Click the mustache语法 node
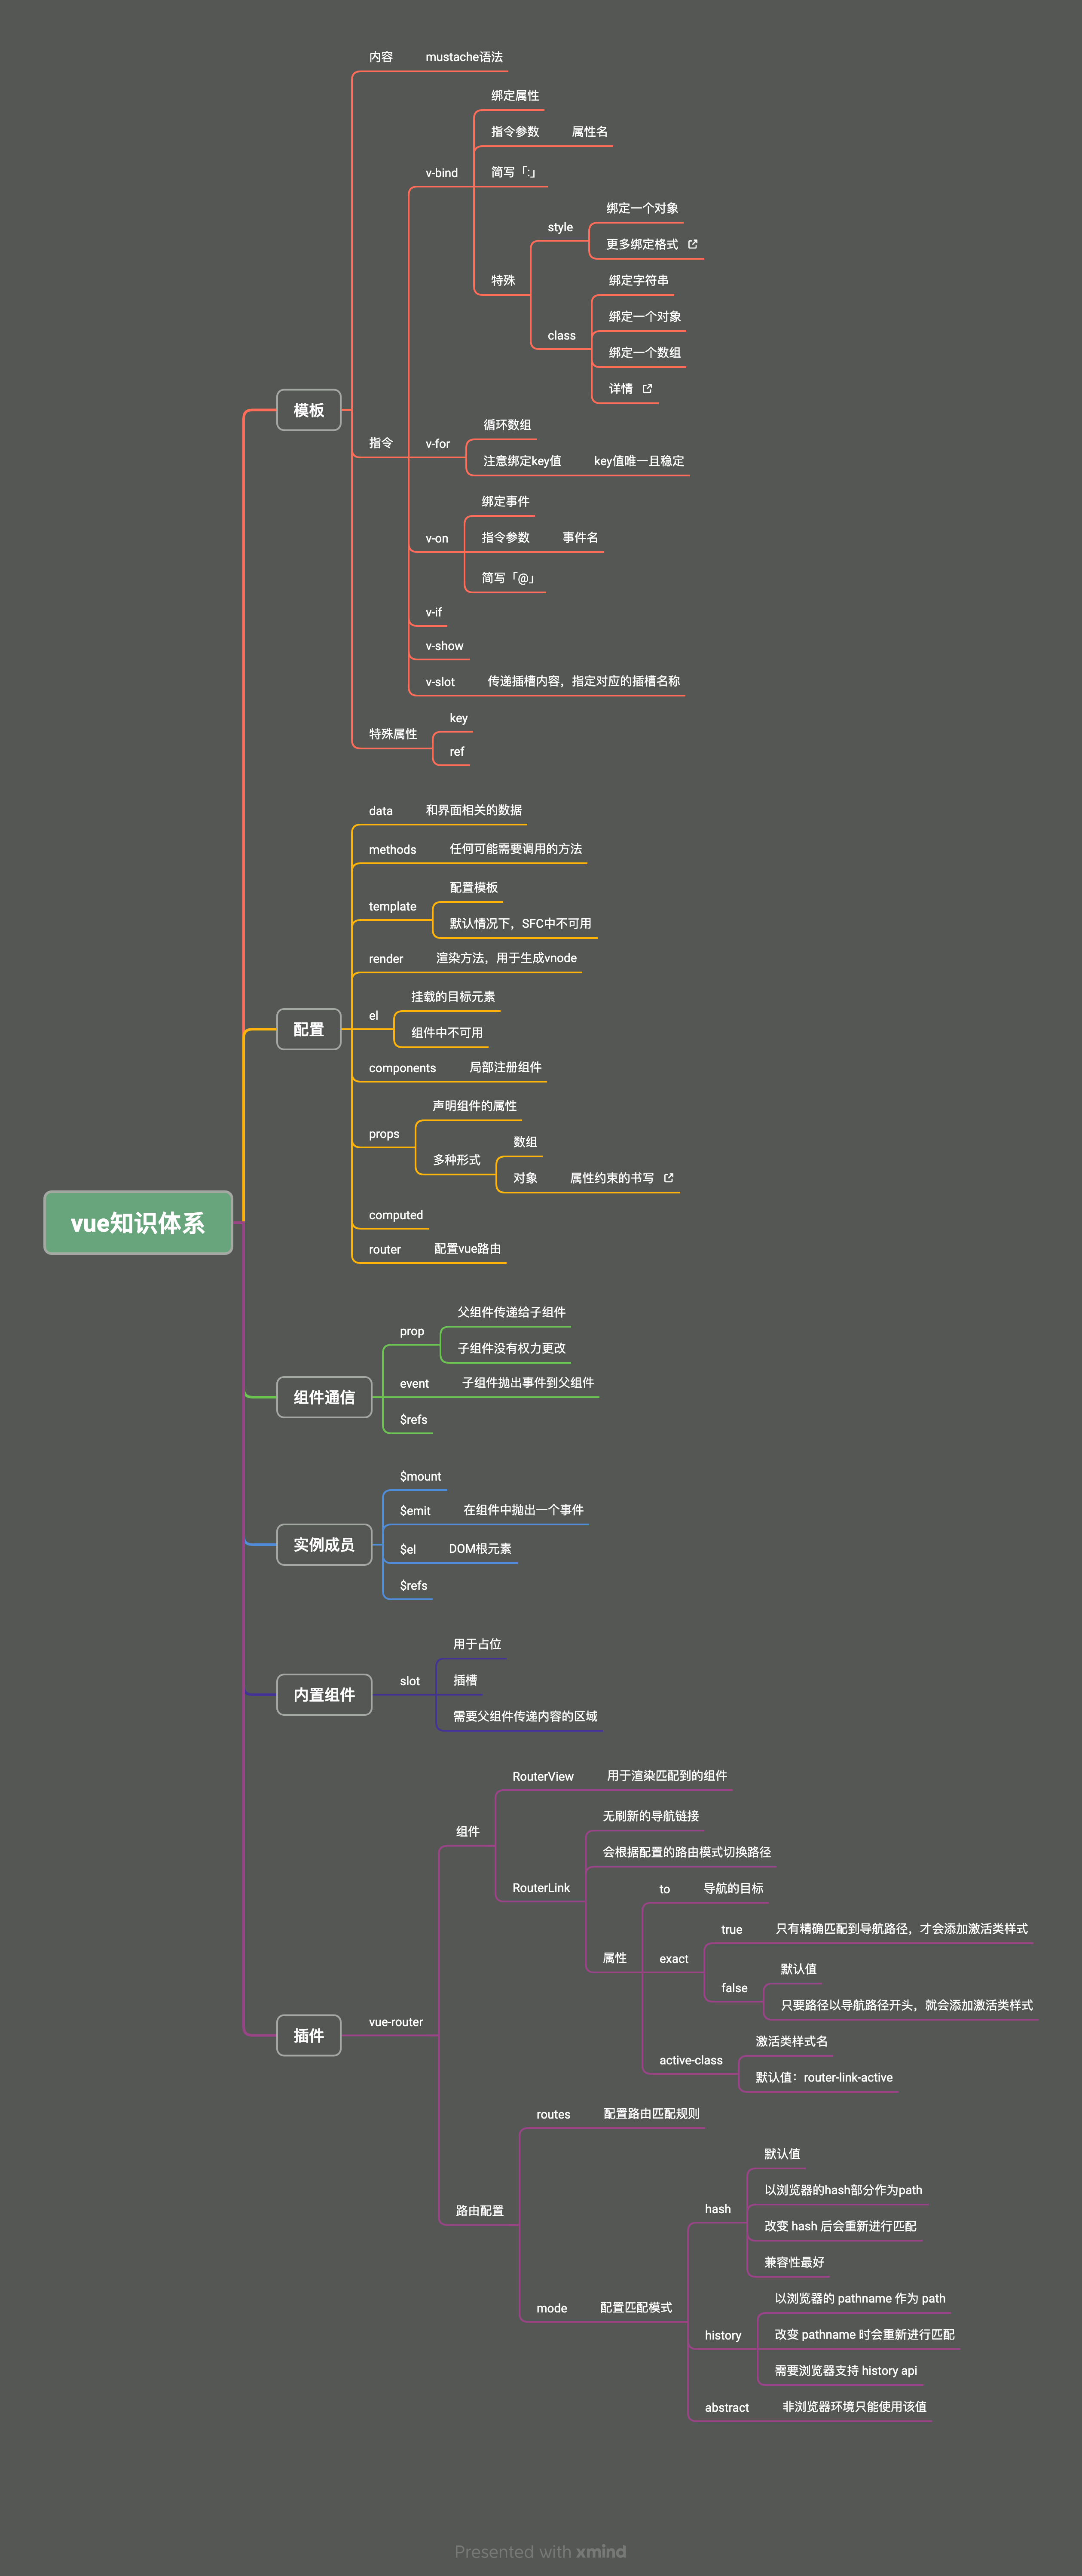1082x2576 pixels. pyautogui.click(x=465, y=57)
